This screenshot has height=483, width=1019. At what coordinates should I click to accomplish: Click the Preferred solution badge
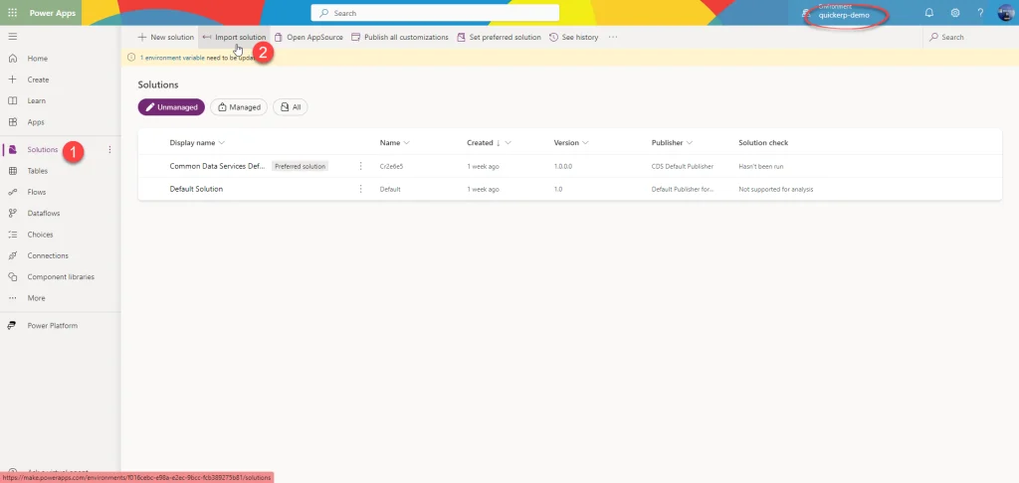300,166
